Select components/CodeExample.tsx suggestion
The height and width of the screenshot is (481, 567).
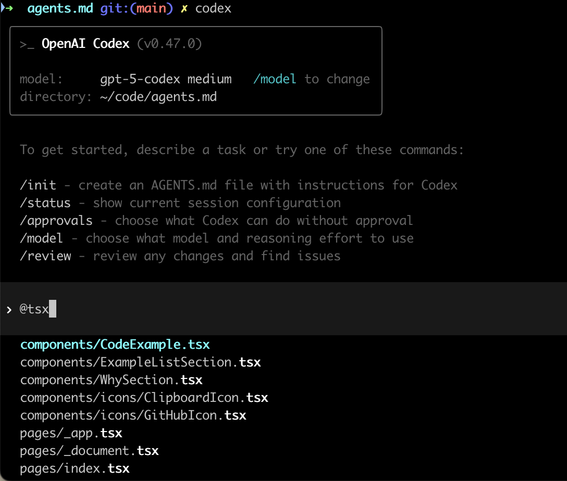115,345
